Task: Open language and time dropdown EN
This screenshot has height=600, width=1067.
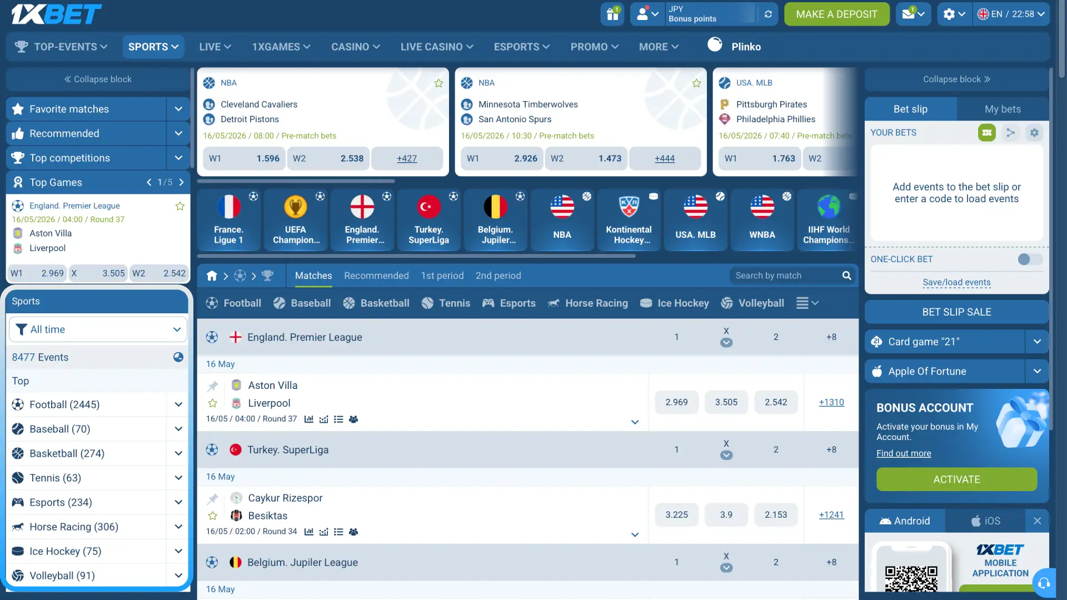Action: click(x=1011, y=14)
